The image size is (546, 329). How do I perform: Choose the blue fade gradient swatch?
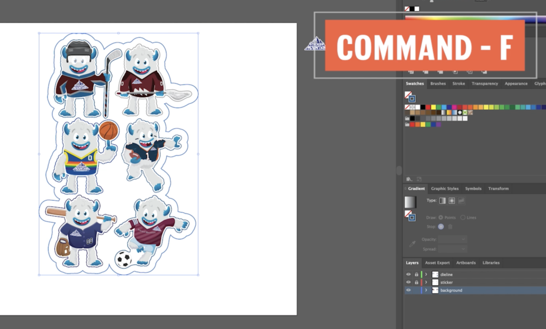click(454, 112)
